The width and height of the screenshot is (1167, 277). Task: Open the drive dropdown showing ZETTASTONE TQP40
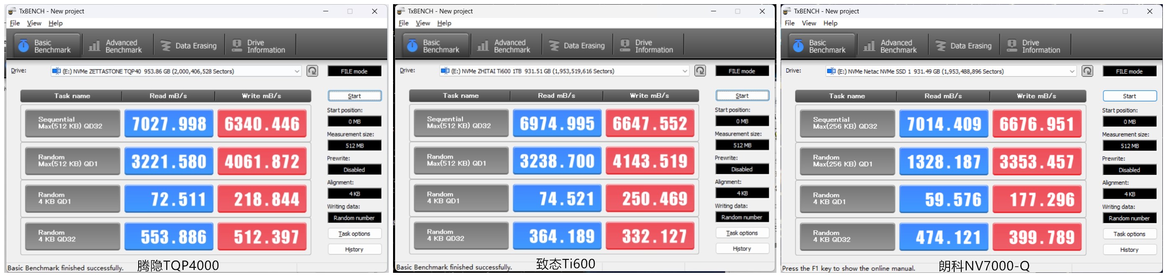click(x=176, y=71)
